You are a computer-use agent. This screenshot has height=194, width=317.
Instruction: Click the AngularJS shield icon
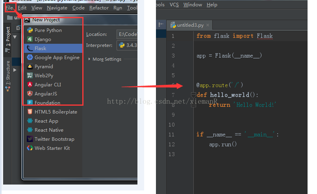(x=30, y=93)
